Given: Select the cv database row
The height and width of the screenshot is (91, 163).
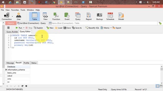Looking at the screenshot, I should coord(19,82).
